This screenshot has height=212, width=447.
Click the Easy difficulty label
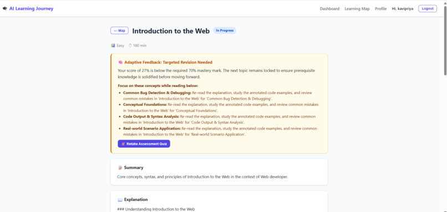pos(120,45)
